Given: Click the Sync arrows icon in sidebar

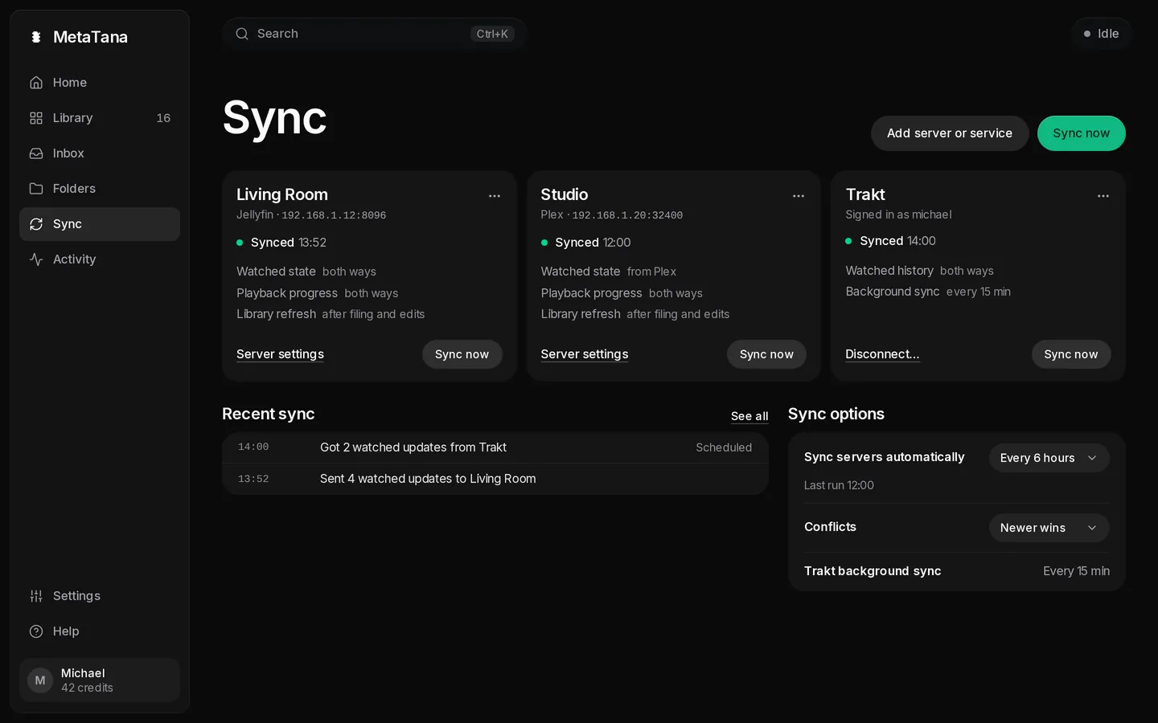Looking at the screenshot, I should click(36, 224).
